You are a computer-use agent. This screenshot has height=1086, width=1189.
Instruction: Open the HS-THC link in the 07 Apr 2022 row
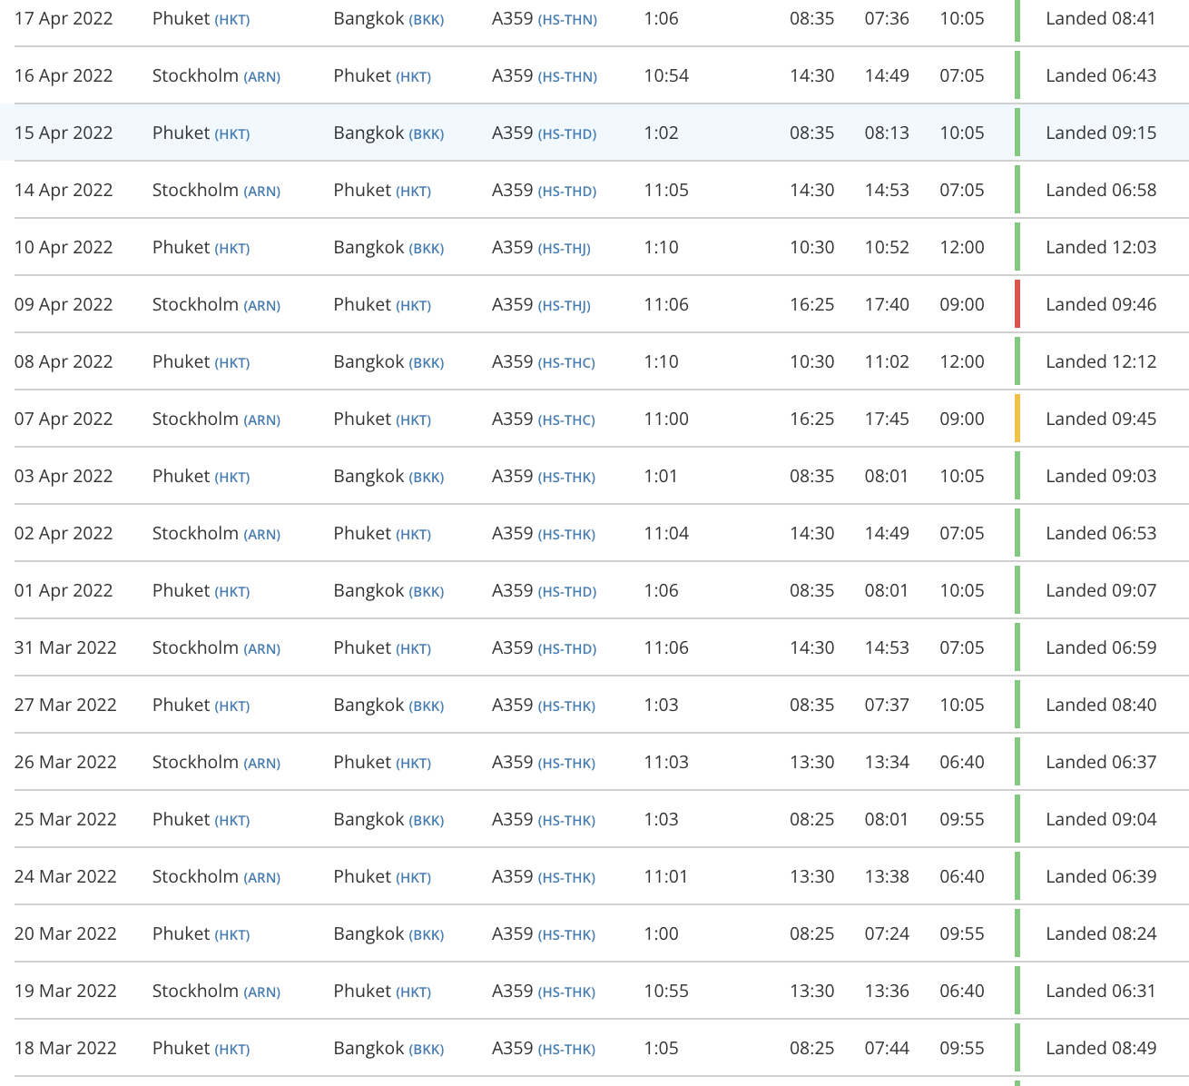tap(566, 420)
